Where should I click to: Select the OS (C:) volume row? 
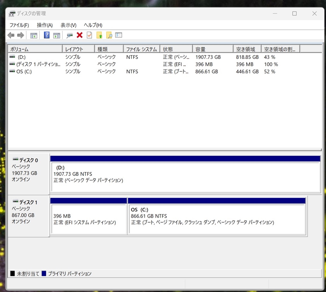24,72
